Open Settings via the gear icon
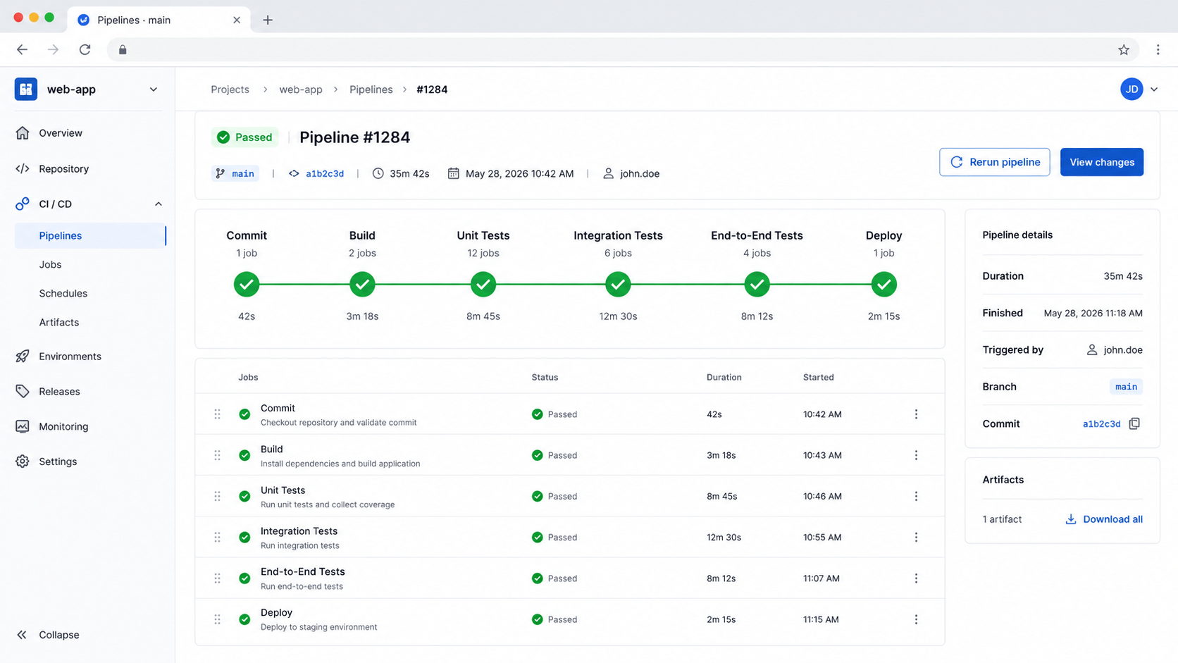1178x663 pixels. [23, 461]
